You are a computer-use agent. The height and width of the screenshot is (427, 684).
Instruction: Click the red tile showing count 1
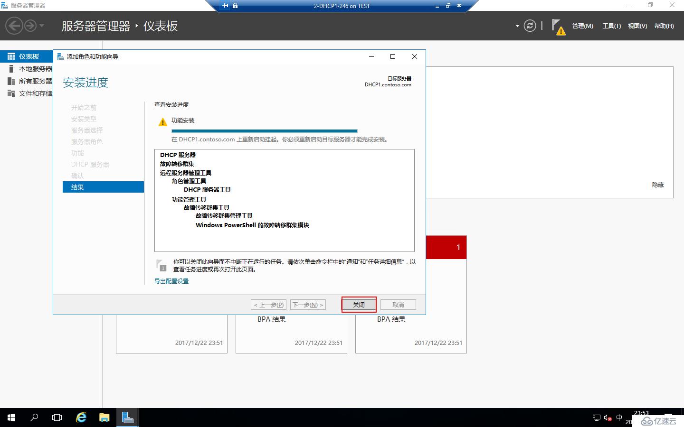coord(446,247)
